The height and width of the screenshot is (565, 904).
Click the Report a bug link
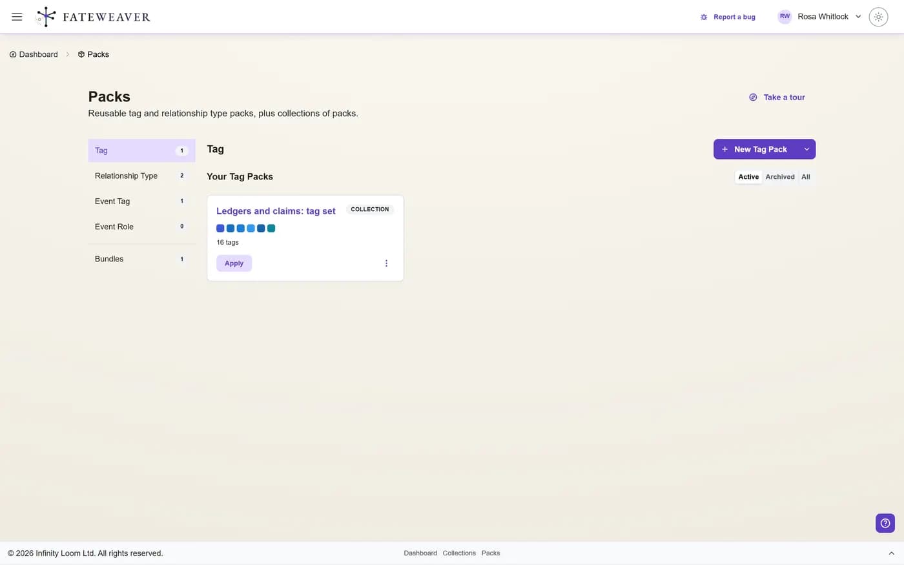(x=728, y=17)
